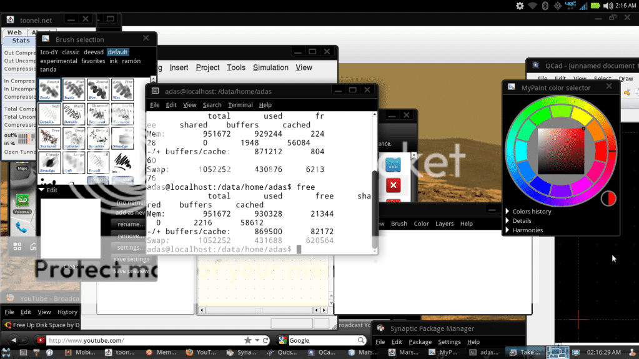
Task: Pick the Large Soft brush
Action: tap(74, 162)
